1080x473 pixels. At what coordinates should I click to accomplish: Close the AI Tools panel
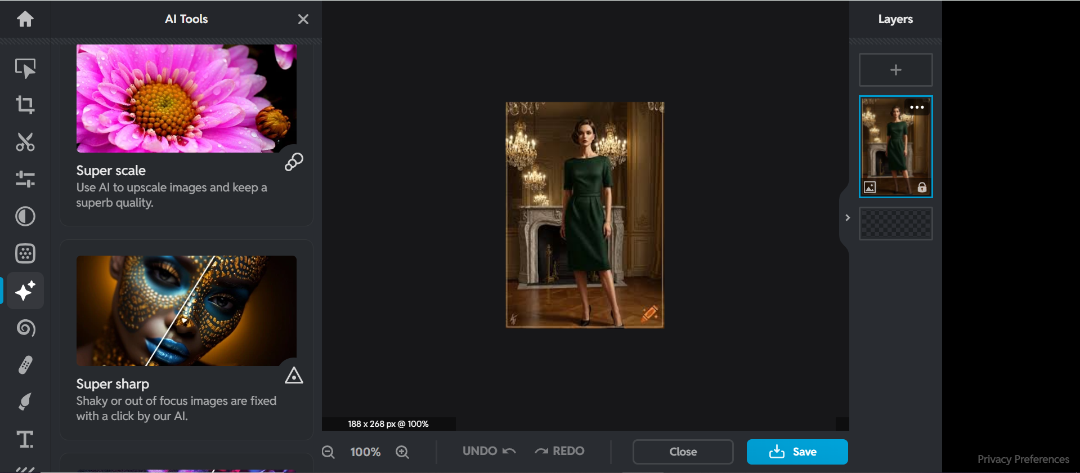pos(303,19)
